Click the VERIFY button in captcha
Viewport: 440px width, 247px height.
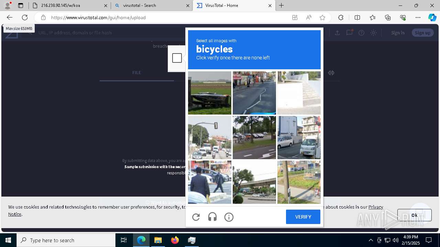[x=303, y=217]
